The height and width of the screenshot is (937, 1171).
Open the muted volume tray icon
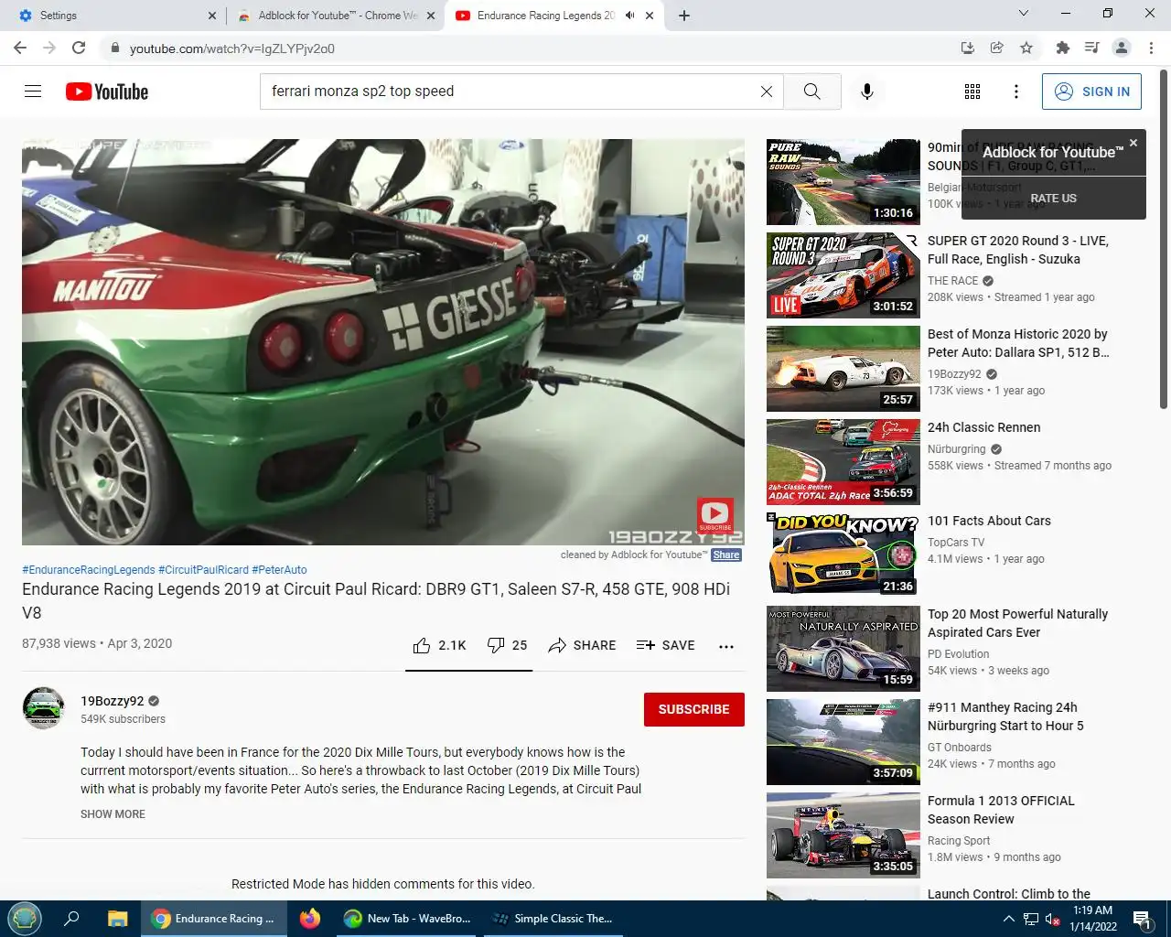(1052, 919)
